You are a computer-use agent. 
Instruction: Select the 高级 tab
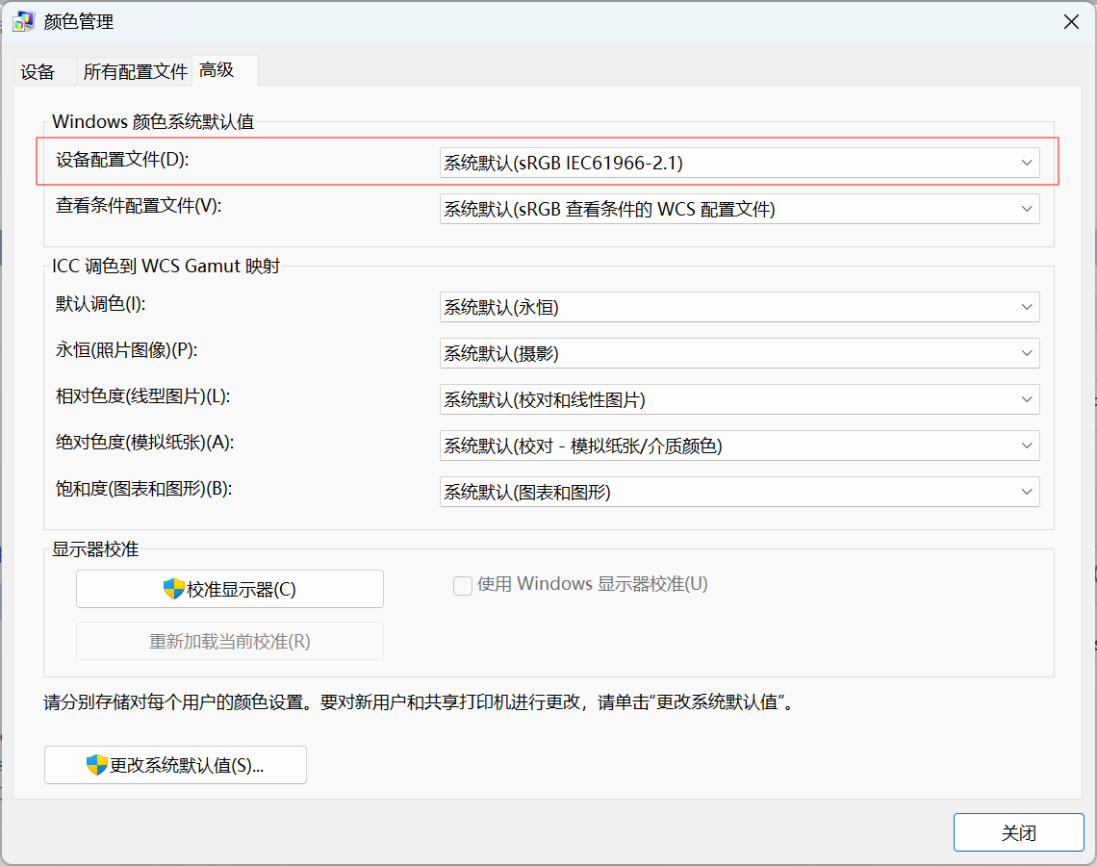(224, 70)
